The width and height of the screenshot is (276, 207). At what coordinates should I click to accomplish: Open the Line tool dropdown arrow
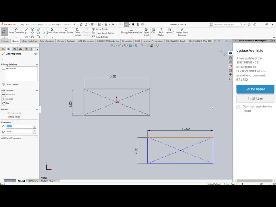30,29
